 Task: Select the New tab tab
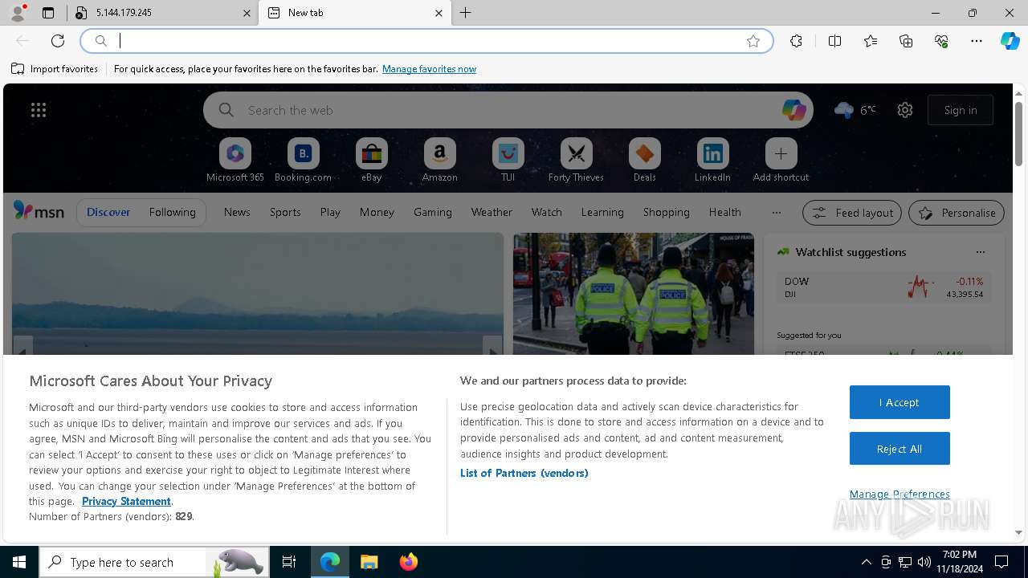point(353,13)
